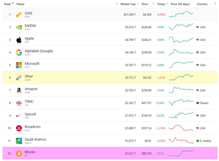Click Silver today change -1.01%
Screen dimensions: 219x161
click(x=161, y=78)
